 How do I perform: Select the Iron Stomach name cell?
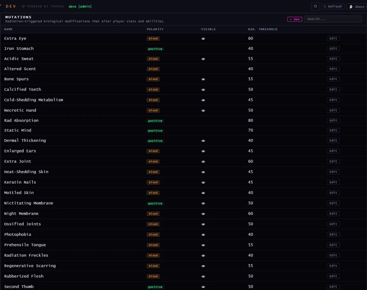click(x=19, y=48)
